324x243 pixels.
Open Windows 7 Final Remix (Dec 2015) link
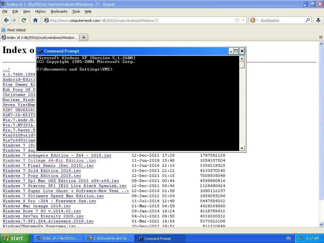[x=48, y=165]
